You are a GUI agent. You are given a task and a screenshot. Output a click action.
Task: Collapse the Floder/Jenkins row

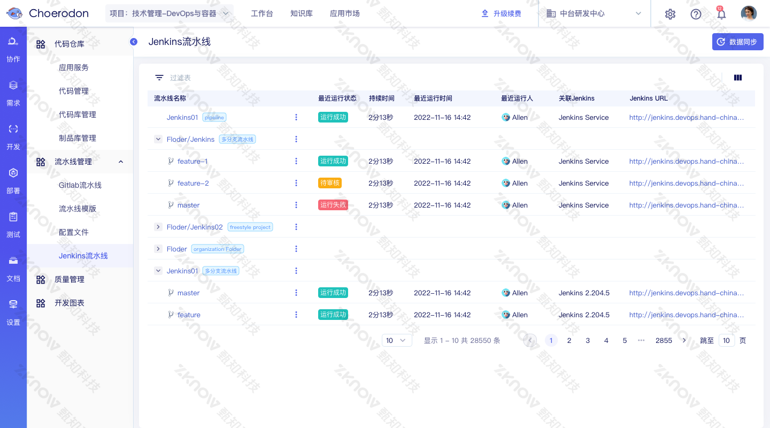[158, 139]
